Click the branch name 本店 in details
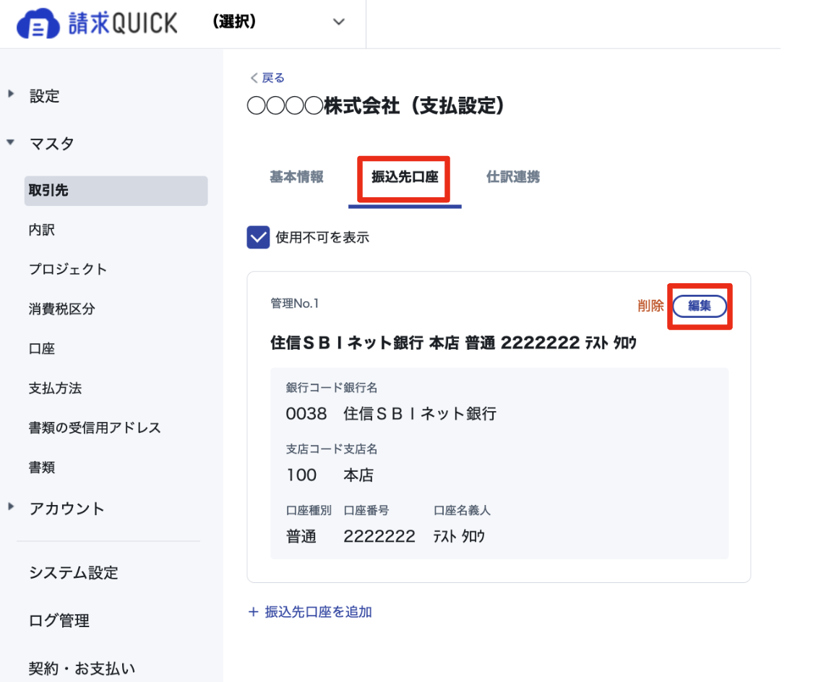The width and height of the screenshot is (821, 682). pos(358,475)
